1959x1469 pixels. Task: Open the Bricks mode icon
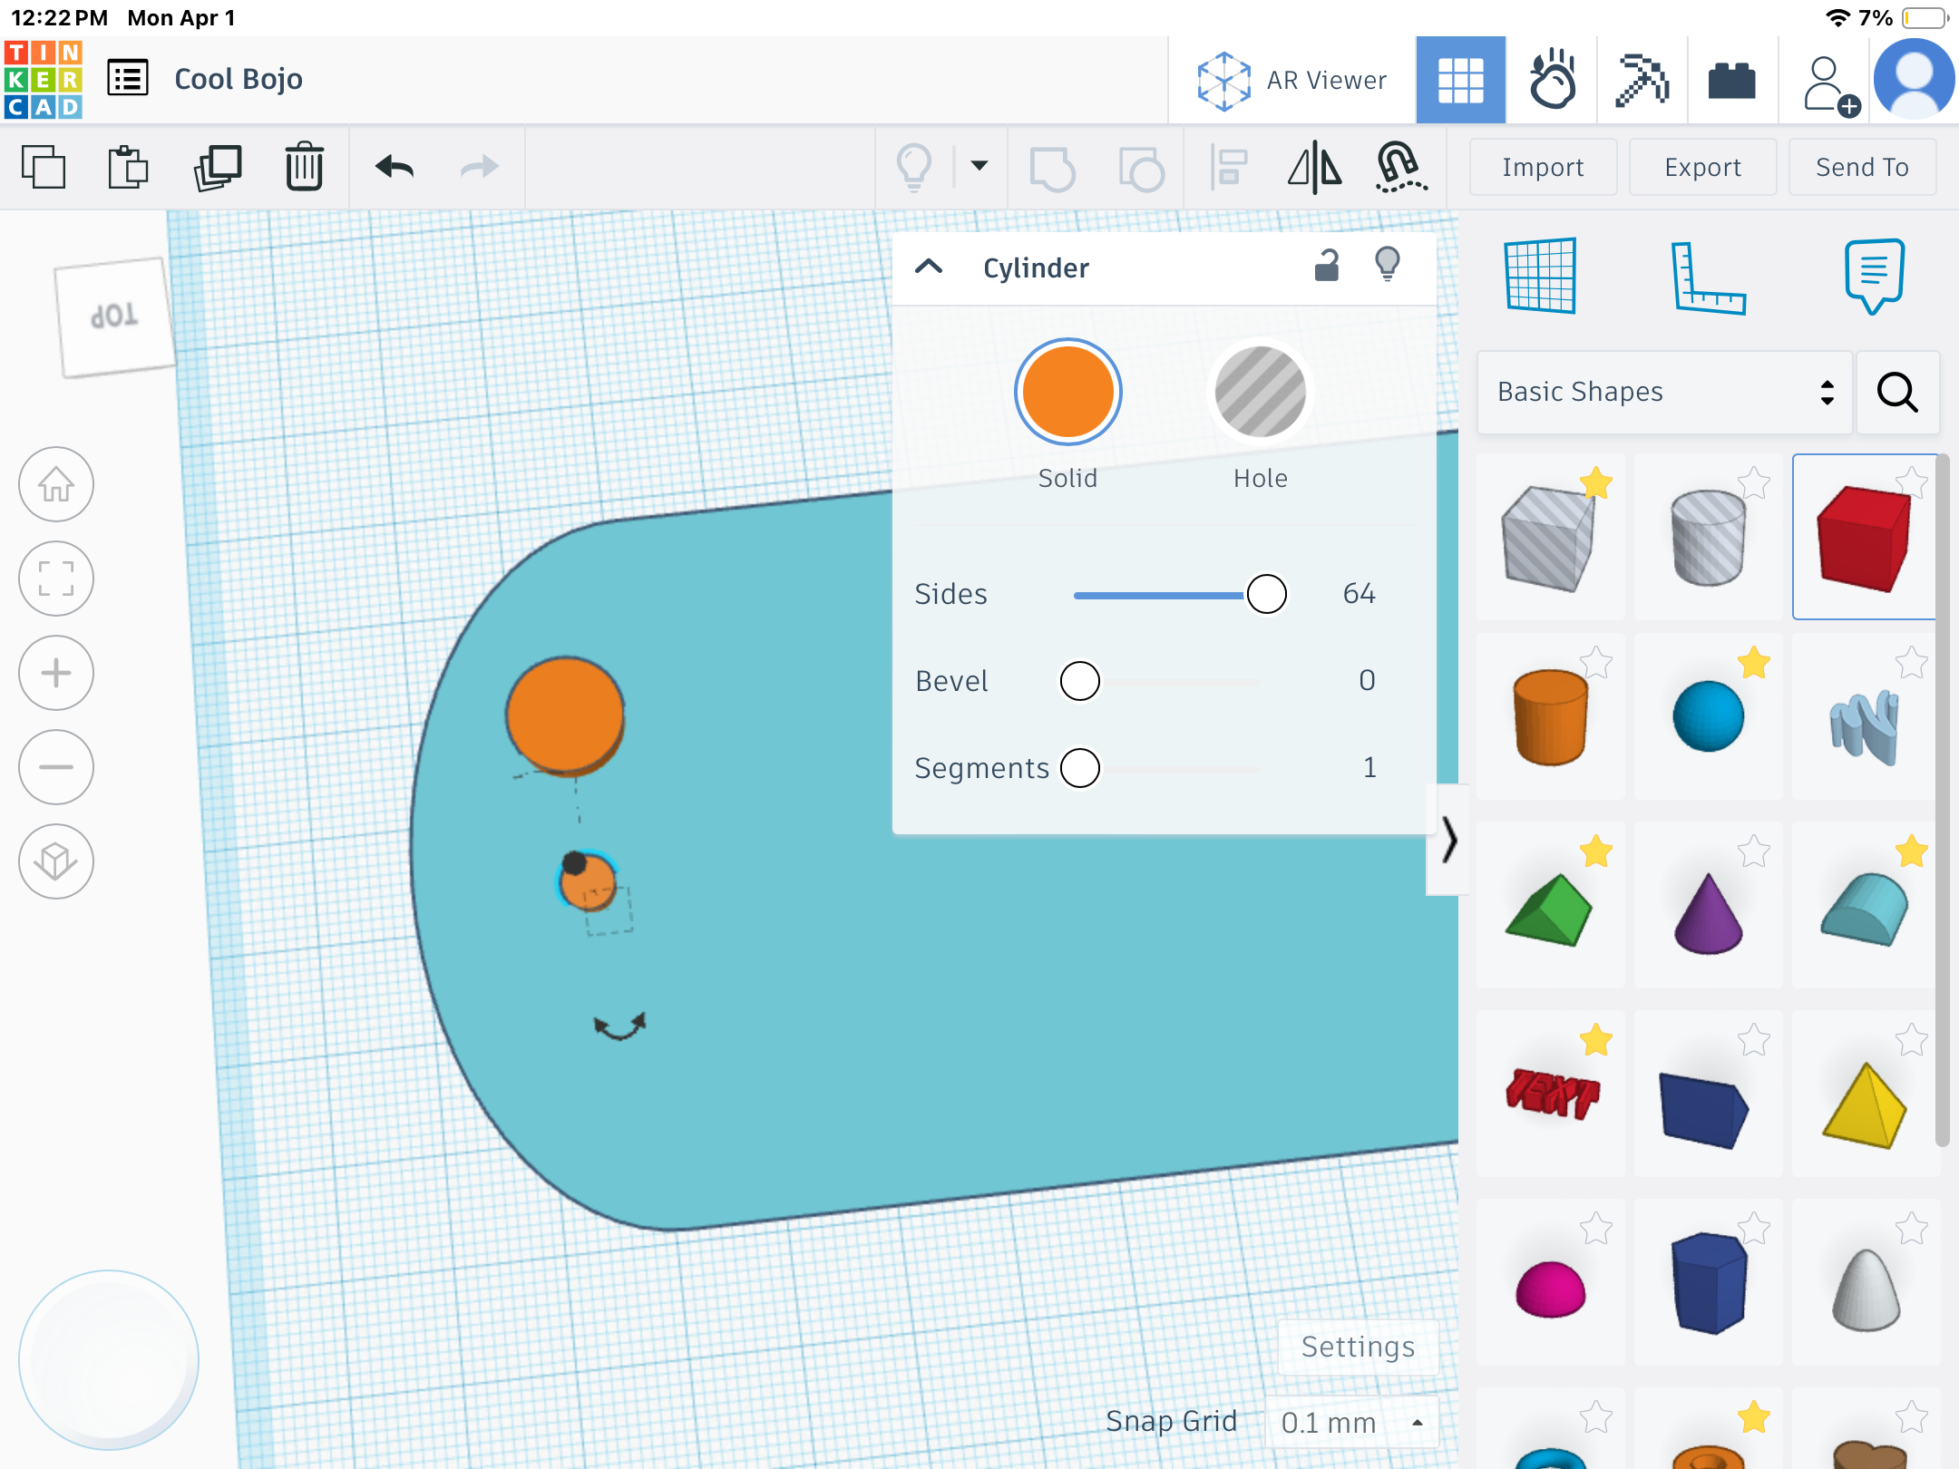(1731, 82)
